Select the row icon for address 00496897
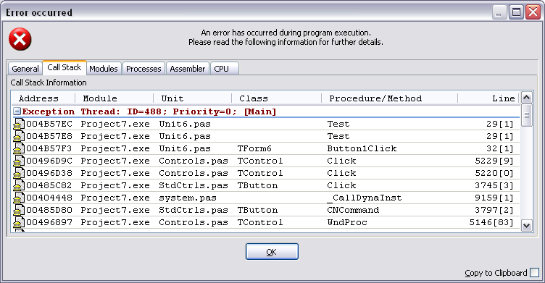 19,222
